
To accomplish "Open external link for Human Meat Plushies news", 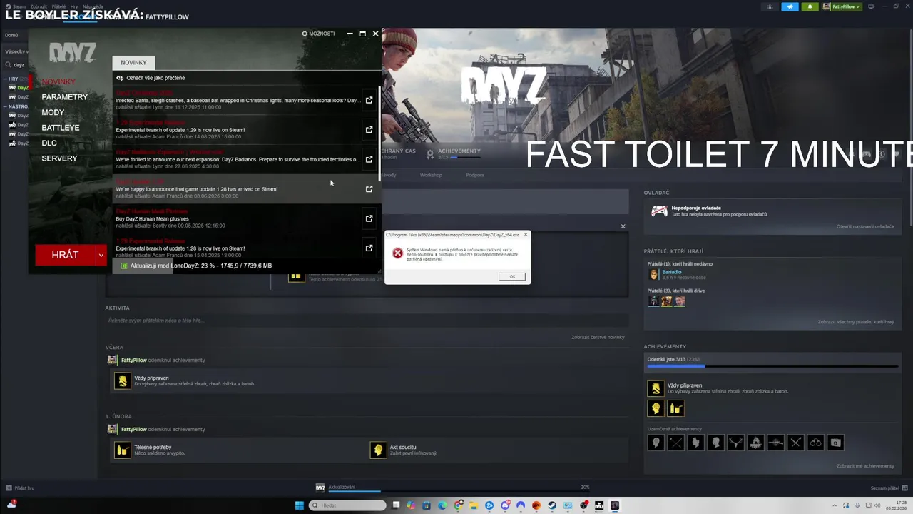I will coord(369,218).
